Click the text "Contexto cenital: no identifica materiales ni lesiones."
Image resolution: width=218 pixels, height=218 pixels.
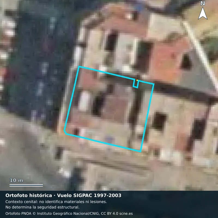pyautogui.click(x=56, y=202)
